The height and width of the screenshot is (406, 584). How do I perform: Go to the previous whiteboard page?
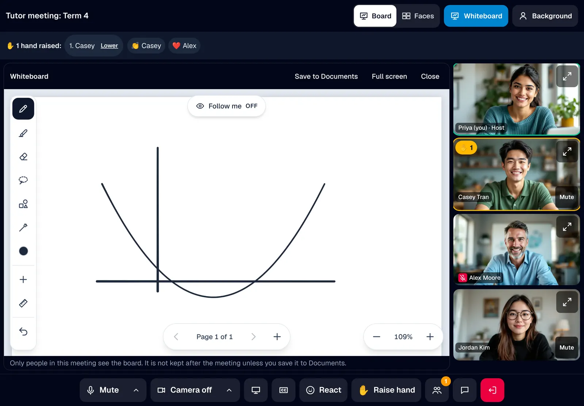tap(176, 337)
